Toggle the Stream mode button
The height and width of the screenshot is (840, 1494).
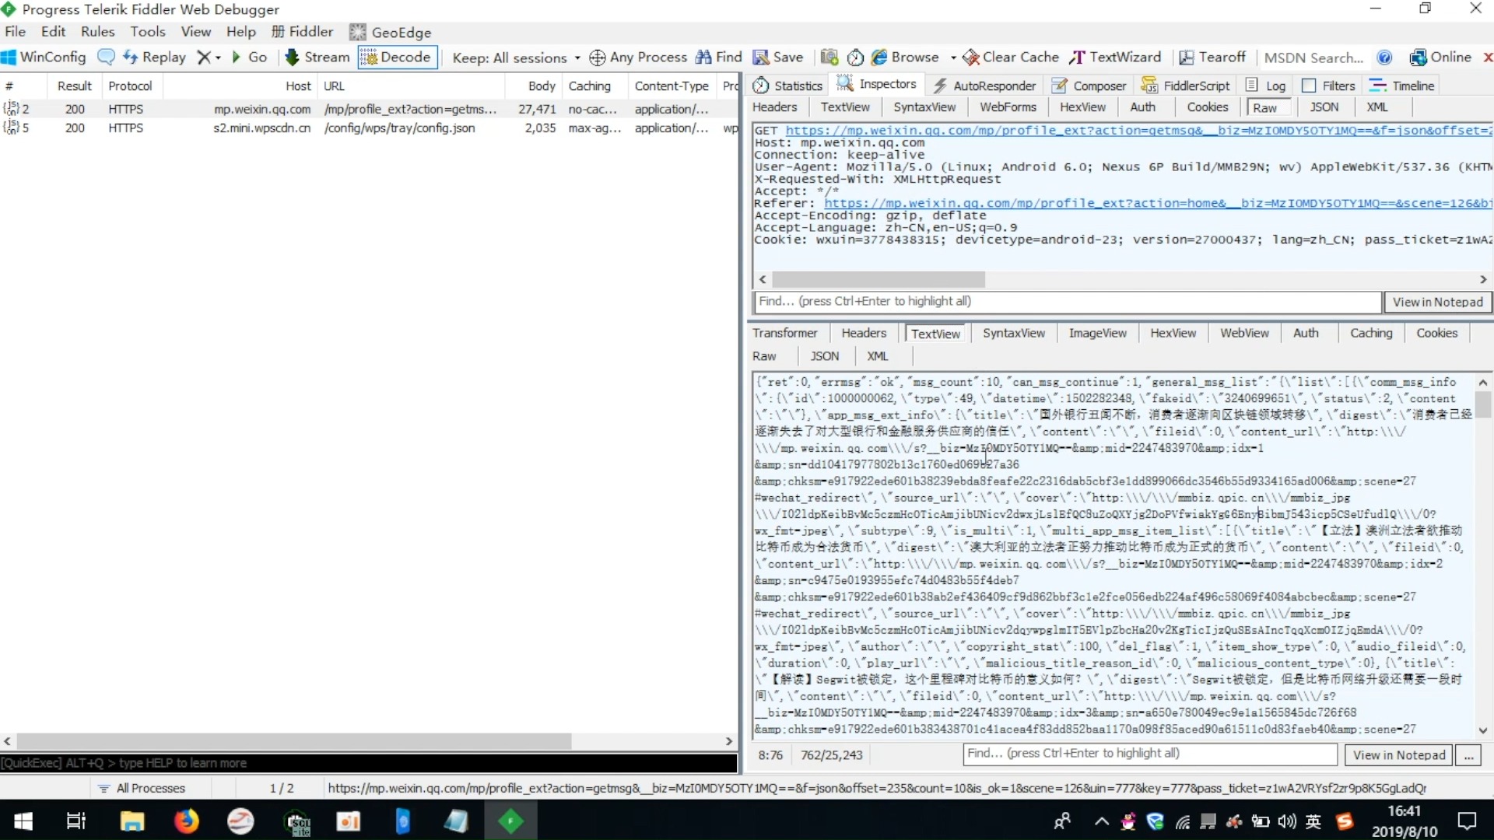tap(317, 57)
